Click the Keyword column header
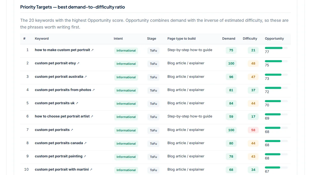Image resolution: width=311 pixels, height=175 pixels. click(x=42, y=39)
